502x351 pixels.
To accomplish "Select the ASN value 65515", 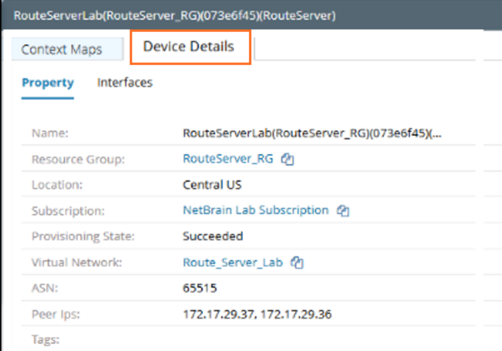I will pyautogui.click(x=199, y=288).
